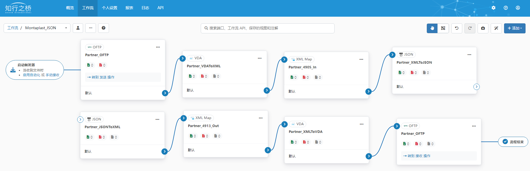Image resolution: width=530 pixels, height=171 pixels.
Task: Enable the hand pan mode tool
Action: coord(432,28)
